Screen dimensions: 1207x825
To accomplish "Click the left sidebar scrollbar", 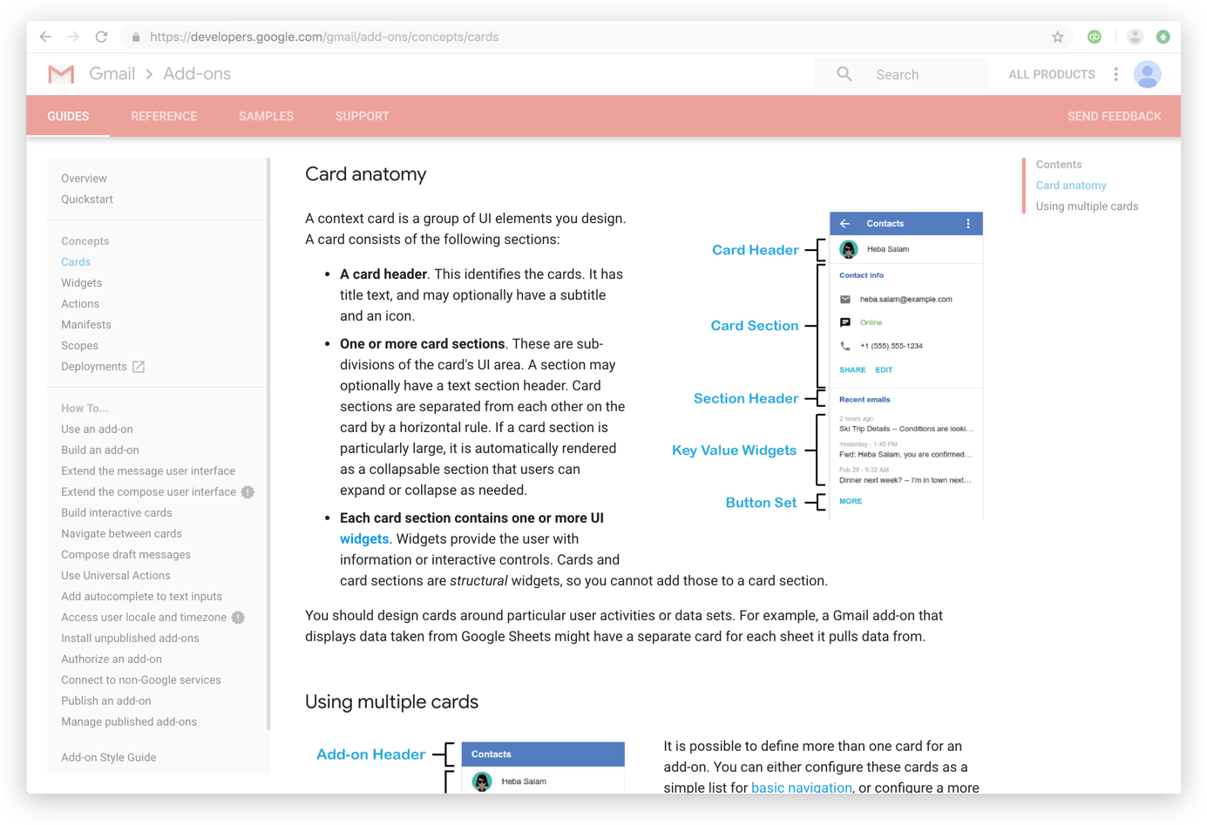I will [x=268, y=444].
